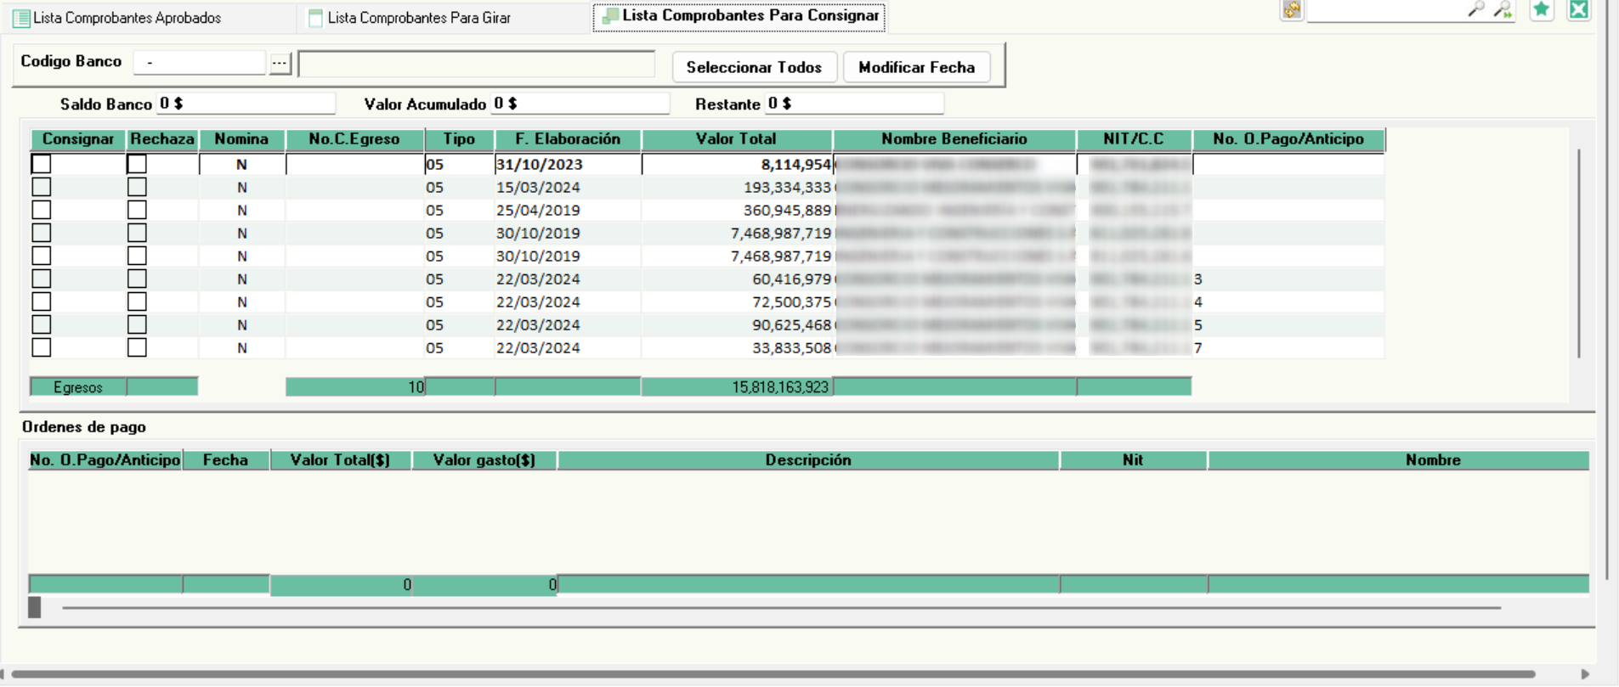Click the green star favorite icon
This screenshot has width=1619, height=687.
click(x=1542, y=9)
